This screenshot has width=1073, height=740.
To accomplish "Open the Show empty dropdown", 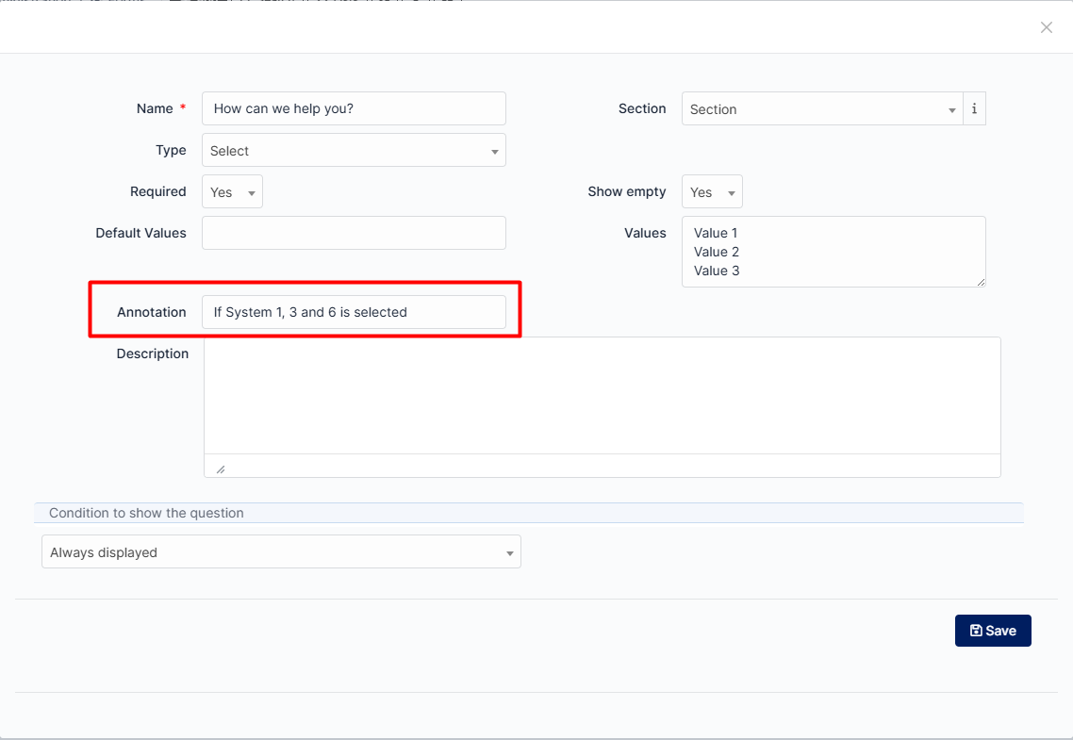I will [x=712, y=192].
